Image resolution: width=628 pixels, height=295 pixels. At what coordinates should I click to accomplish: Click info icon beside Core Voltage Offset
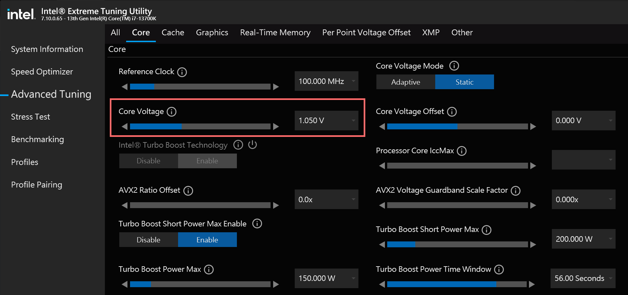[x=452, y=112]
